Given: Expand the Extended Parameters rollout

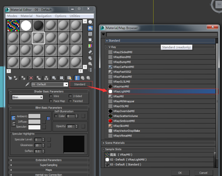Looking at the screenshot, I should coord(49,160).
